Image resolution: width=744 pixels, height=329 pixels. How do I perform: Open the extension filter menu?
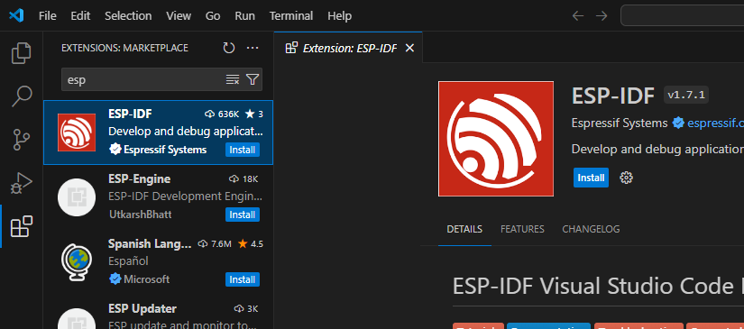(253, 79)
